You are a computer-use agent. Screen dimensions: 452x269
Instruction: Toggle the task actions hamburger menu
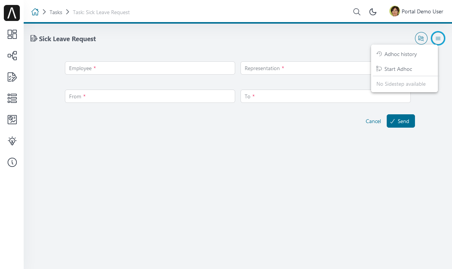[x=438, y=38]
